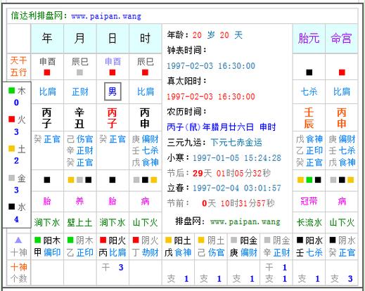The height and width of the screenshot is (291, 365).
Task: Click the 长流水 nayin label
Action: pyautogui.click(x=309, y=222)
